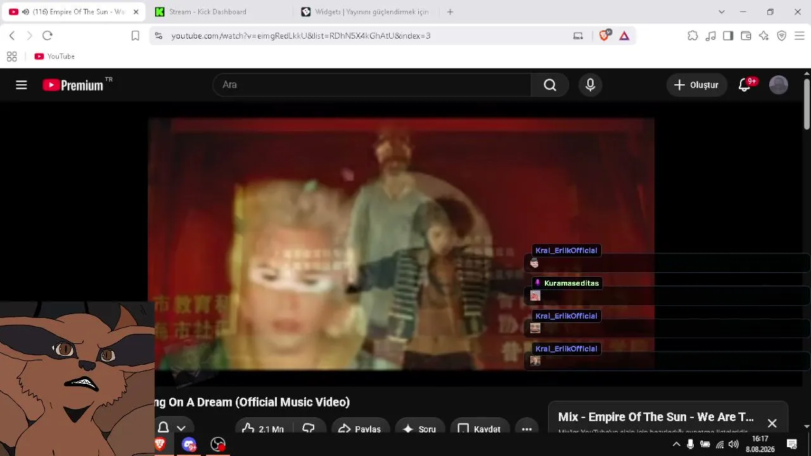Show the browser sidebar panel
This screenshot has height=456, width=811.
tap(729, 35)
